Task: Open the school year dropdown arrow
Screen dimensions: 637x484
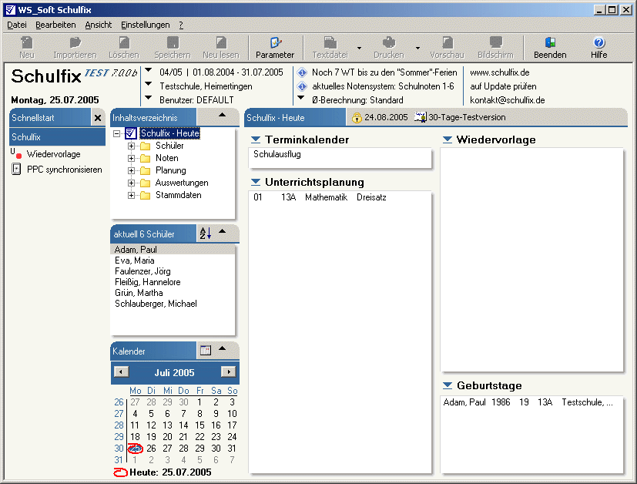Action: 149,70
